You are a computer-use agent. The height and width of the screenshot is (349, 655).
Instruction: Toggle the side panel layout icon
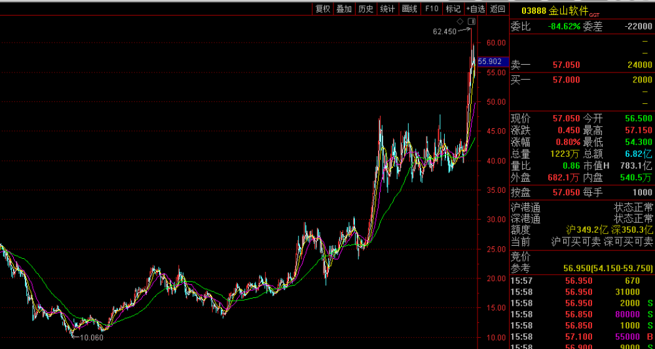pyautogui.click(x=472, y=22)
